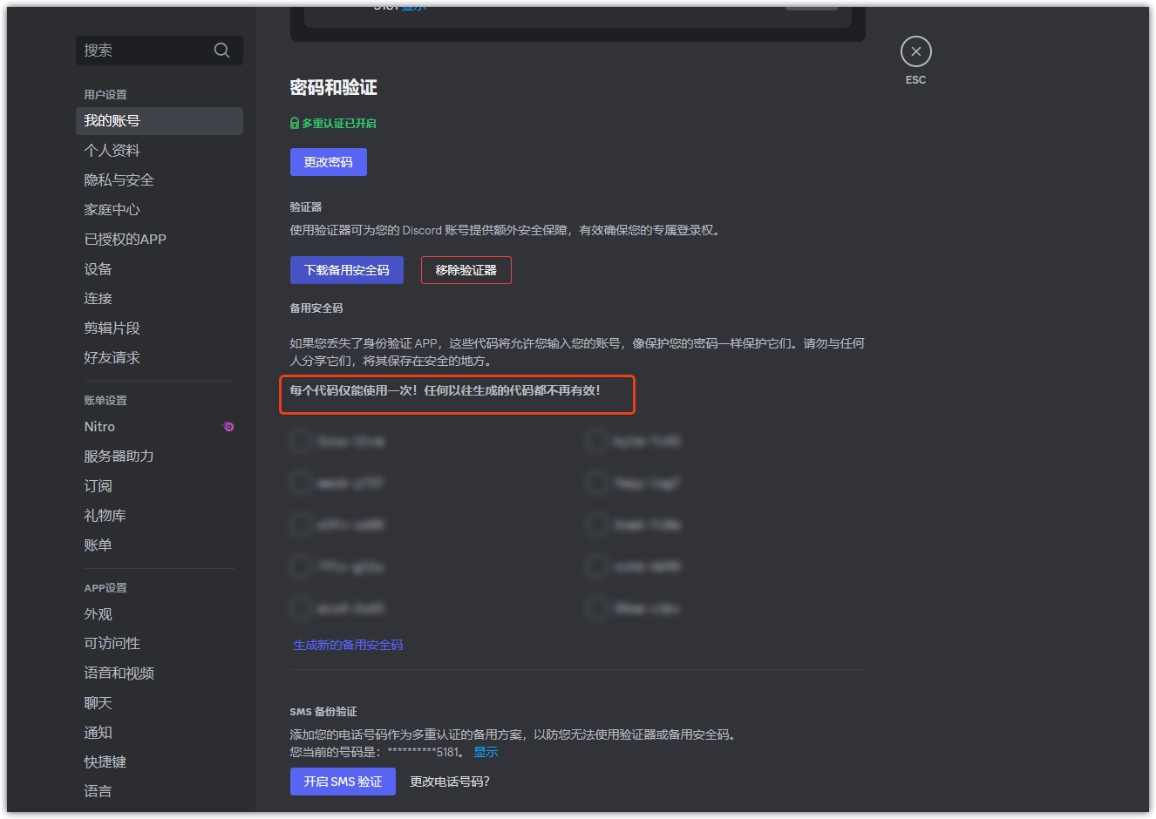
Task: Open 个人资料 in the sidebar
Action: [x=112, y=151]
